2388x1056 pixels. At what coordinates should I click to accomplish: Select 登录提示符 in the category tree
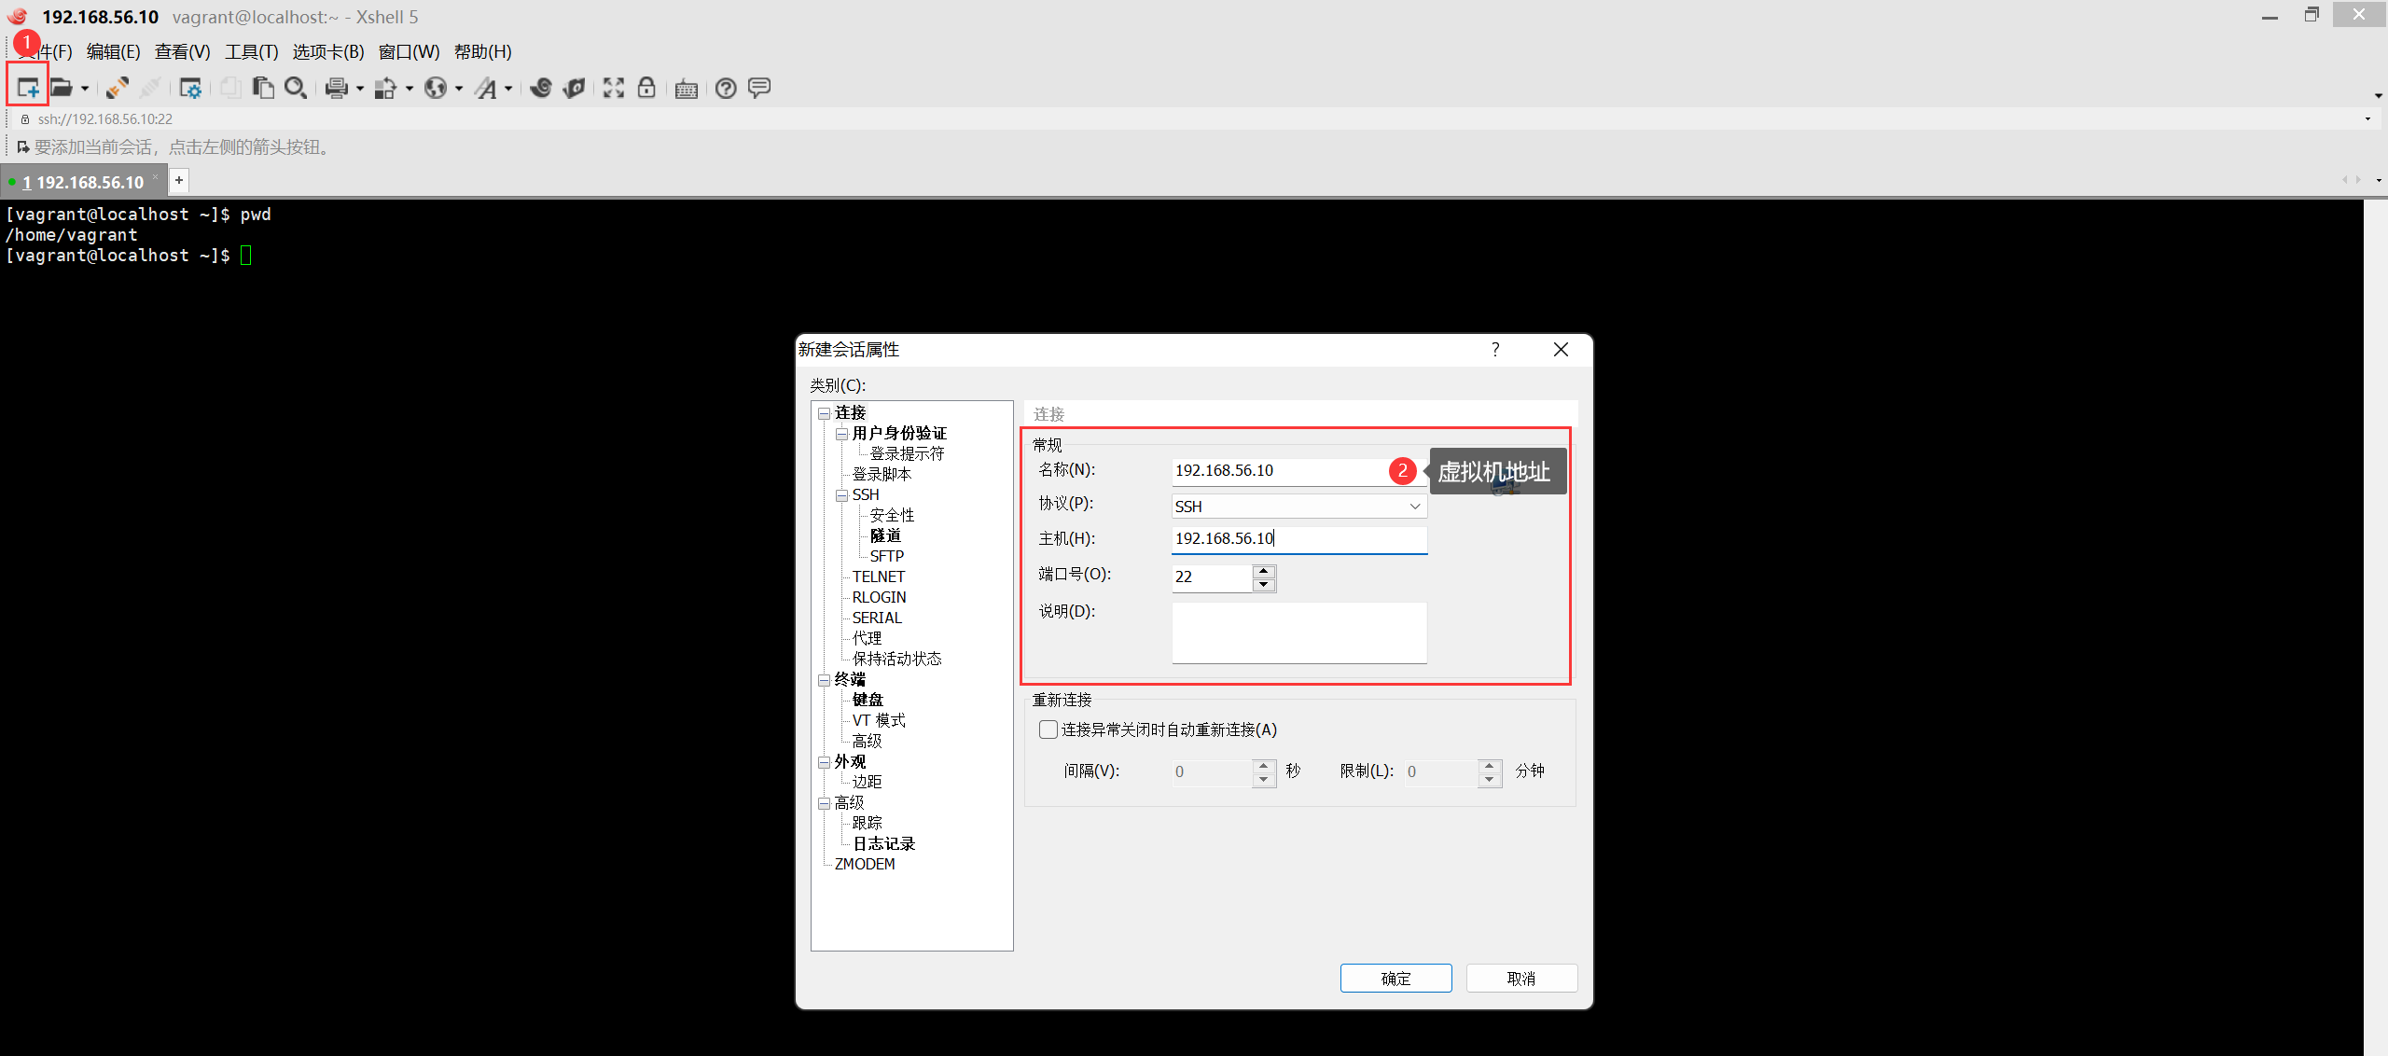pyautogui.click(x=907, y=453)
